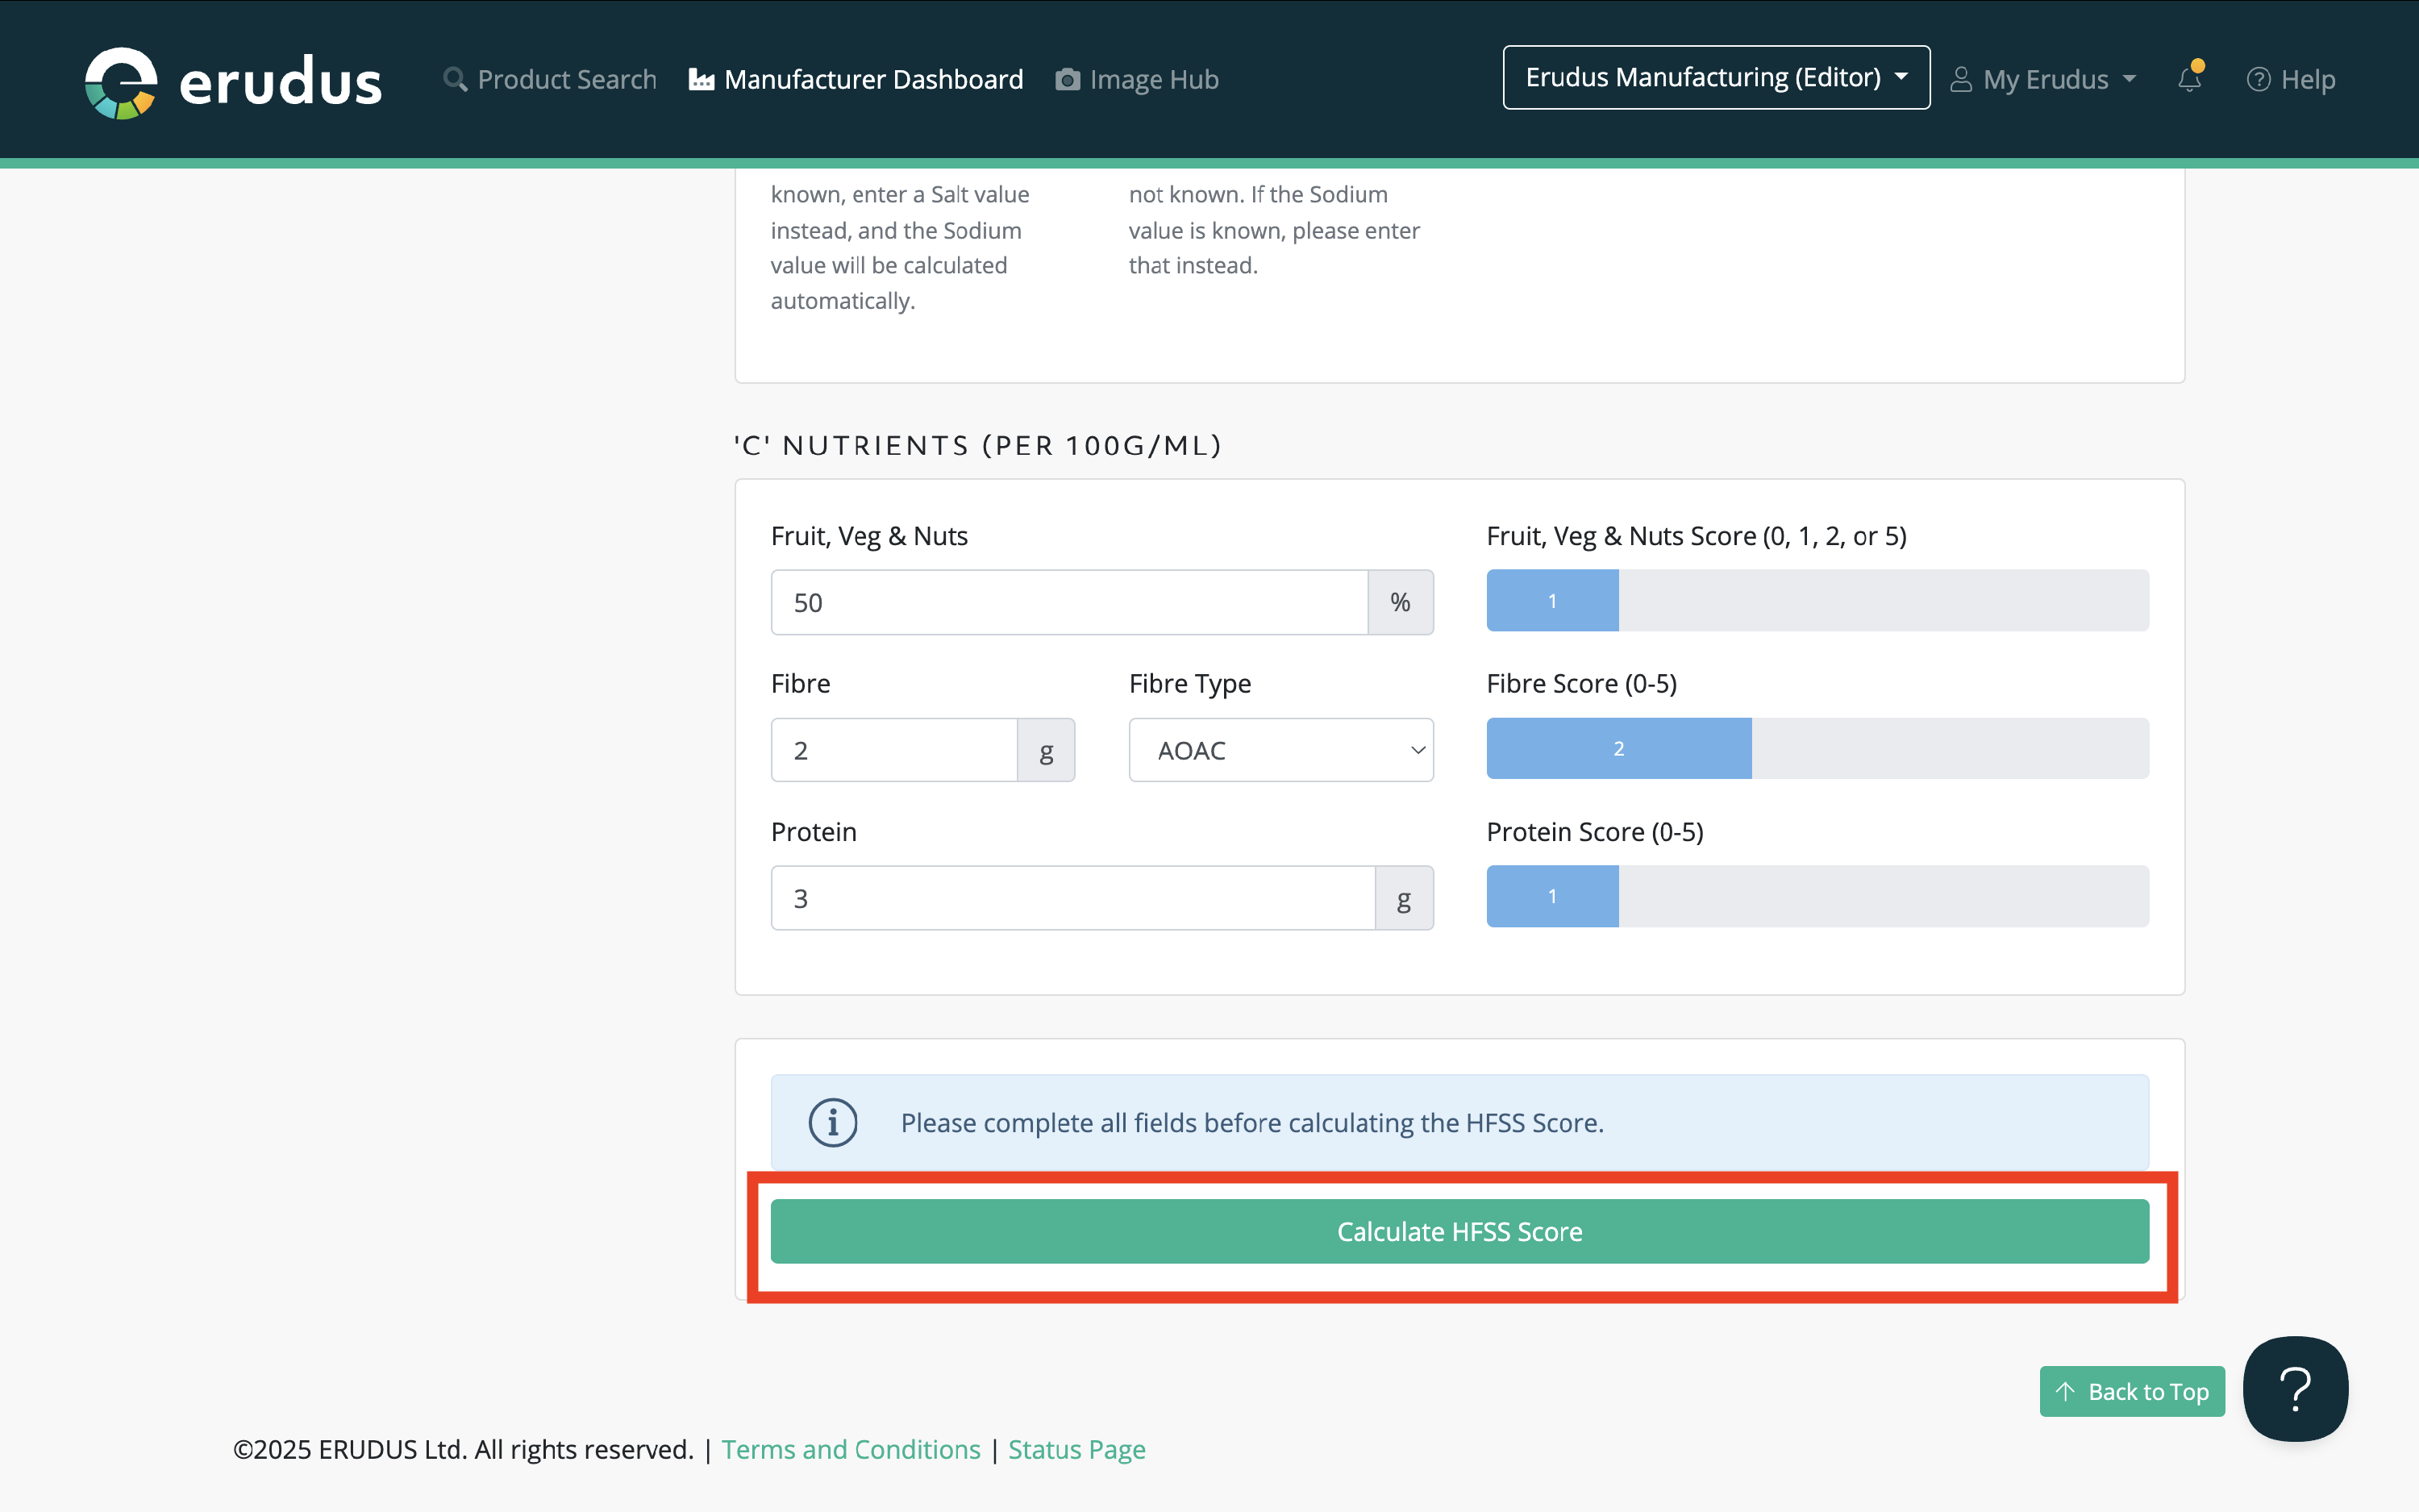
Task: Expand the Erudus Manufacturing (Editor) dropdown
Action: (1715, 78)
